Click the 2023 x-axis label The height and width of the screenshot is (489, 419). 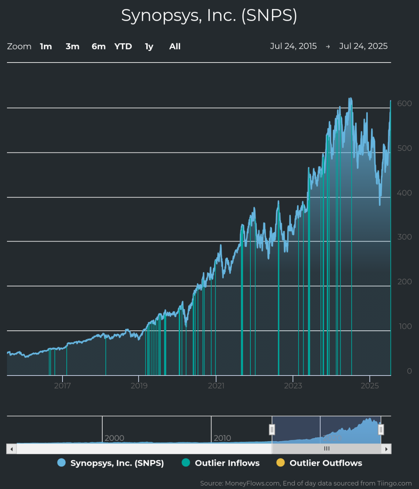pos(293,386)
